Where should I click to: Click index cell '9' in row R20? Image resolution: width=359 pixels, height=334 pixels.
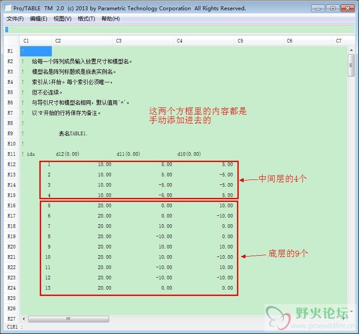(x=49, y=247)
